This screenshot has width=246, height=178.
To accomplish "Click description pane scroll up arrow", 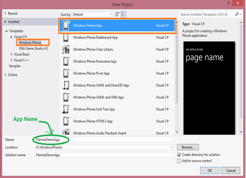I will (x=241, y=23).
